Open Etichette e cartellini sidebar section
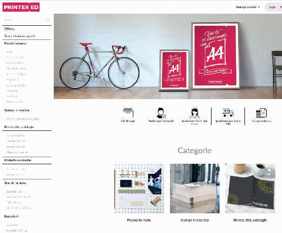 tap(18, 160)
